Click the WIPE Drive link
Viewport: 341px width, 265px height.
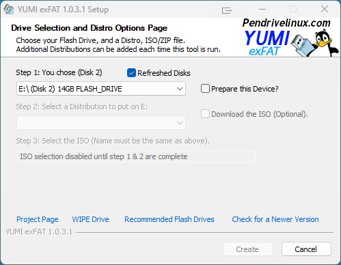coord(90,219)
